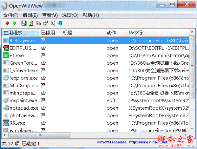Select the mknotepa... row name
Image resolution: width=197 pixels, height=149 pixels.
pos(23,93)
